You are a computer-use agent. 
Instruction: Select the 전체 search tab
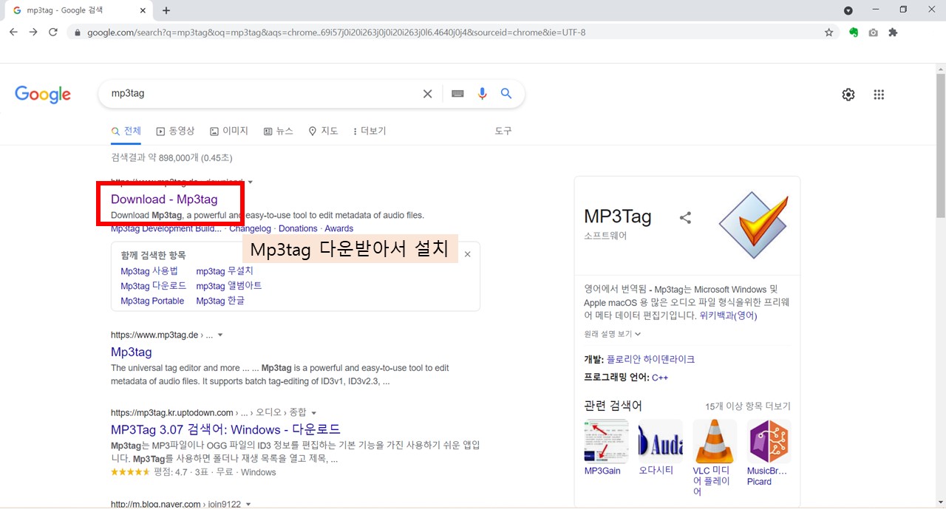(126, 131)
